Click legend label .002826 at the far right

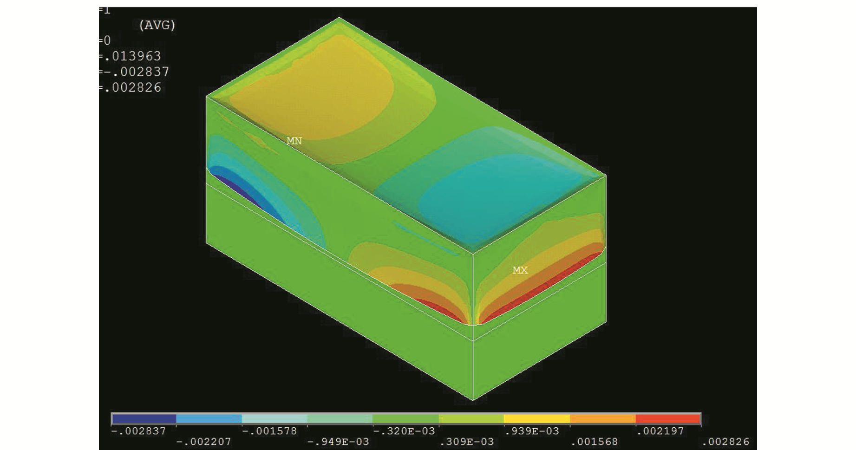[725, 442]
